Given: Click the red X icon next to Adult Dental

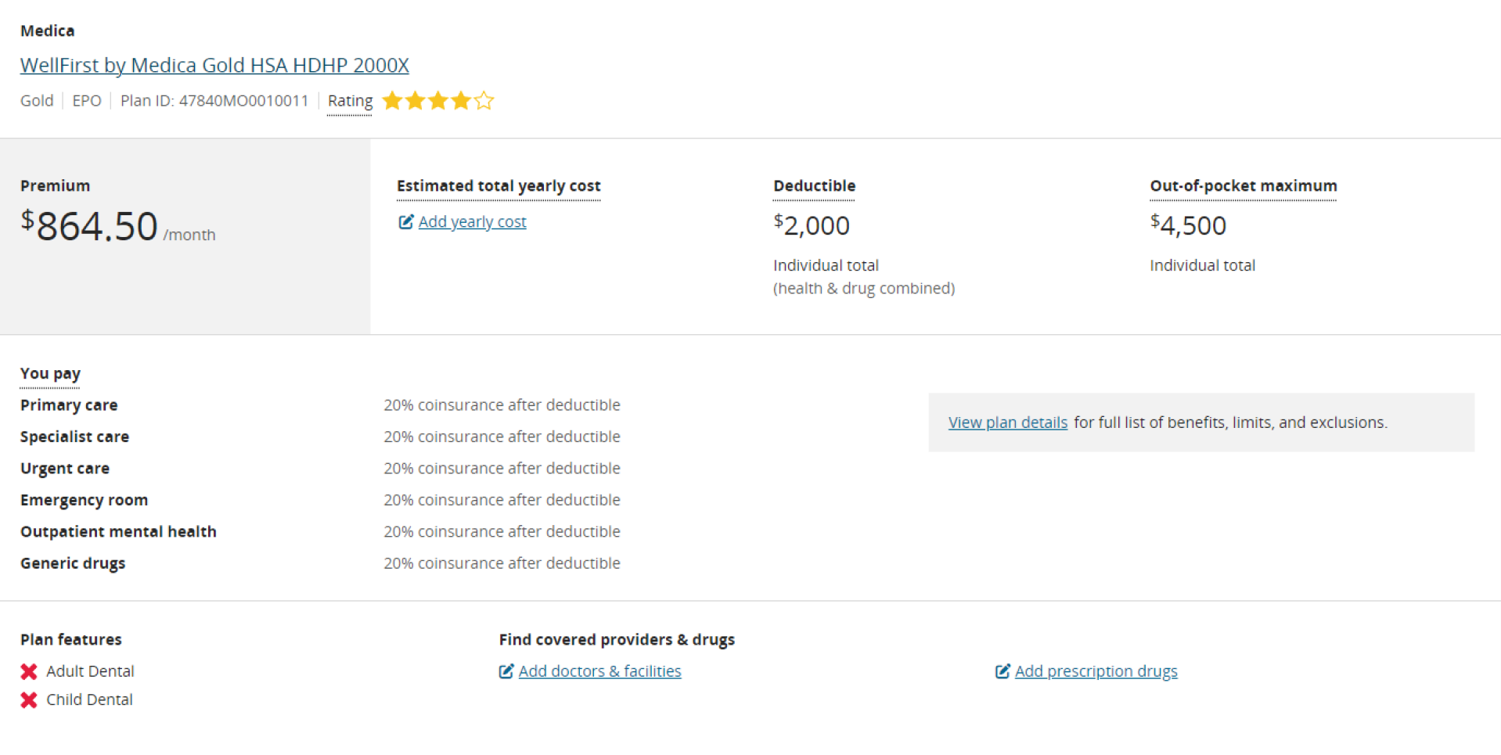Looking at the screenshot, I should coord(29,671).
